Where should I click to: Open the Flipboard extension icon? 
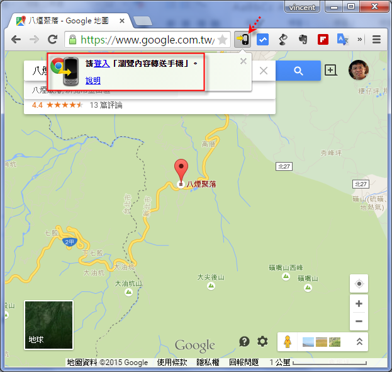(x=323, y=39)
